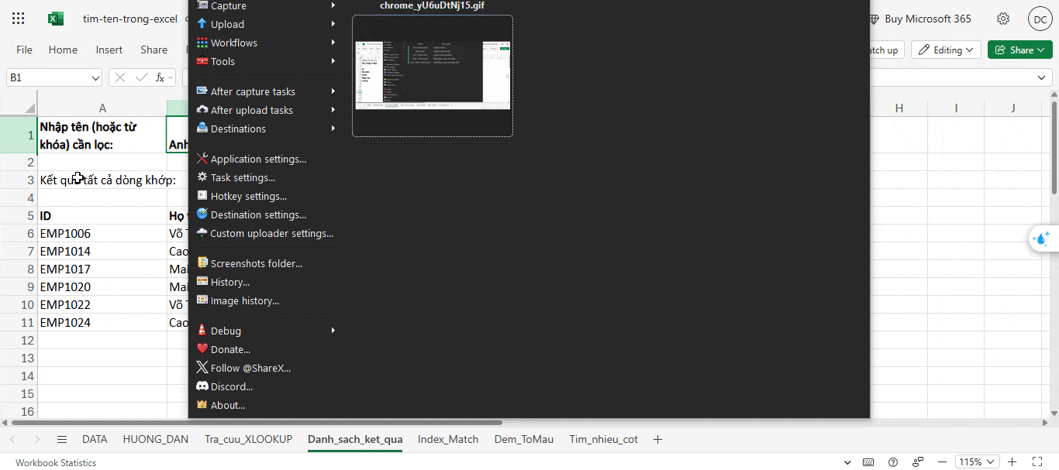Open the DC account profile circle

tap(1040, 19)
